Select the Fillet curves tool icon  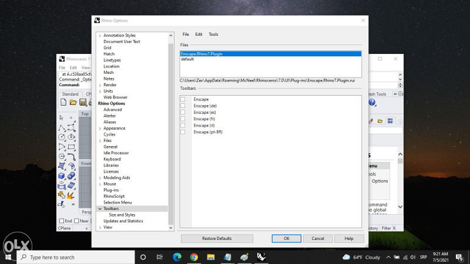coord(71,157)
